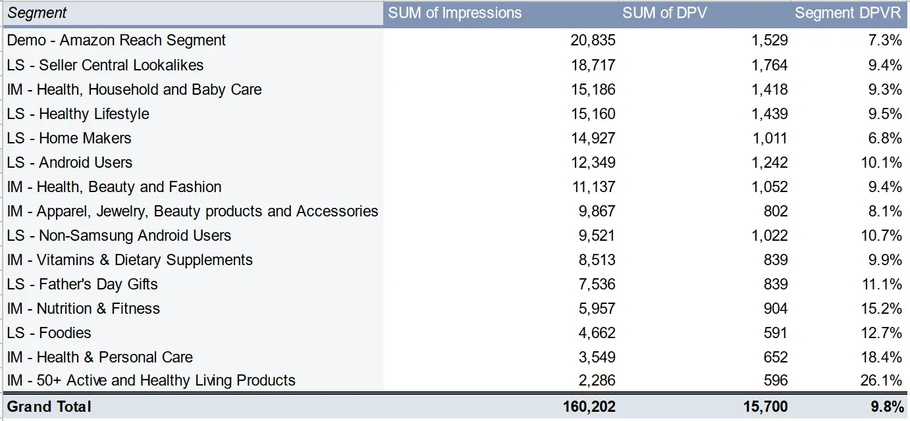Select the Grand Total impressions value 160,202

click(x=589, y=407)
